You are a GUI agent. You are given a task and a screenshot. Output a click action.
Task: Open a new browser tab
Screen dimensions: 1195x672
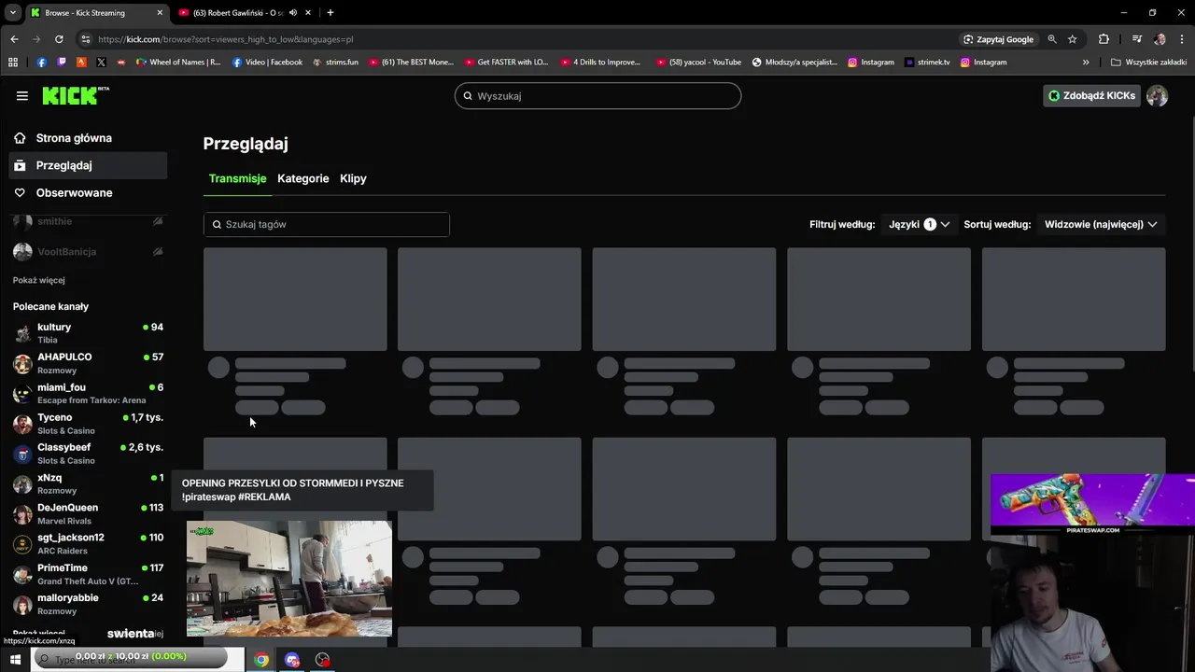[x=330, y=13]
